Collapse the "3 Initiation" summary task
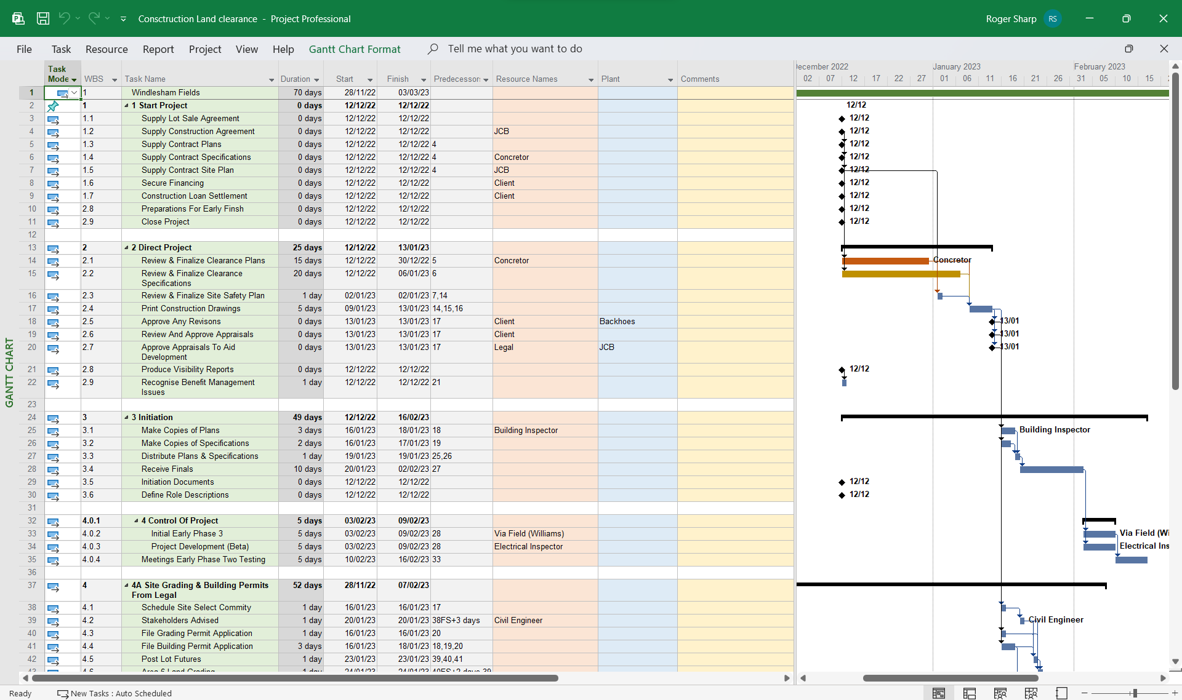 [x=127, y=417]
